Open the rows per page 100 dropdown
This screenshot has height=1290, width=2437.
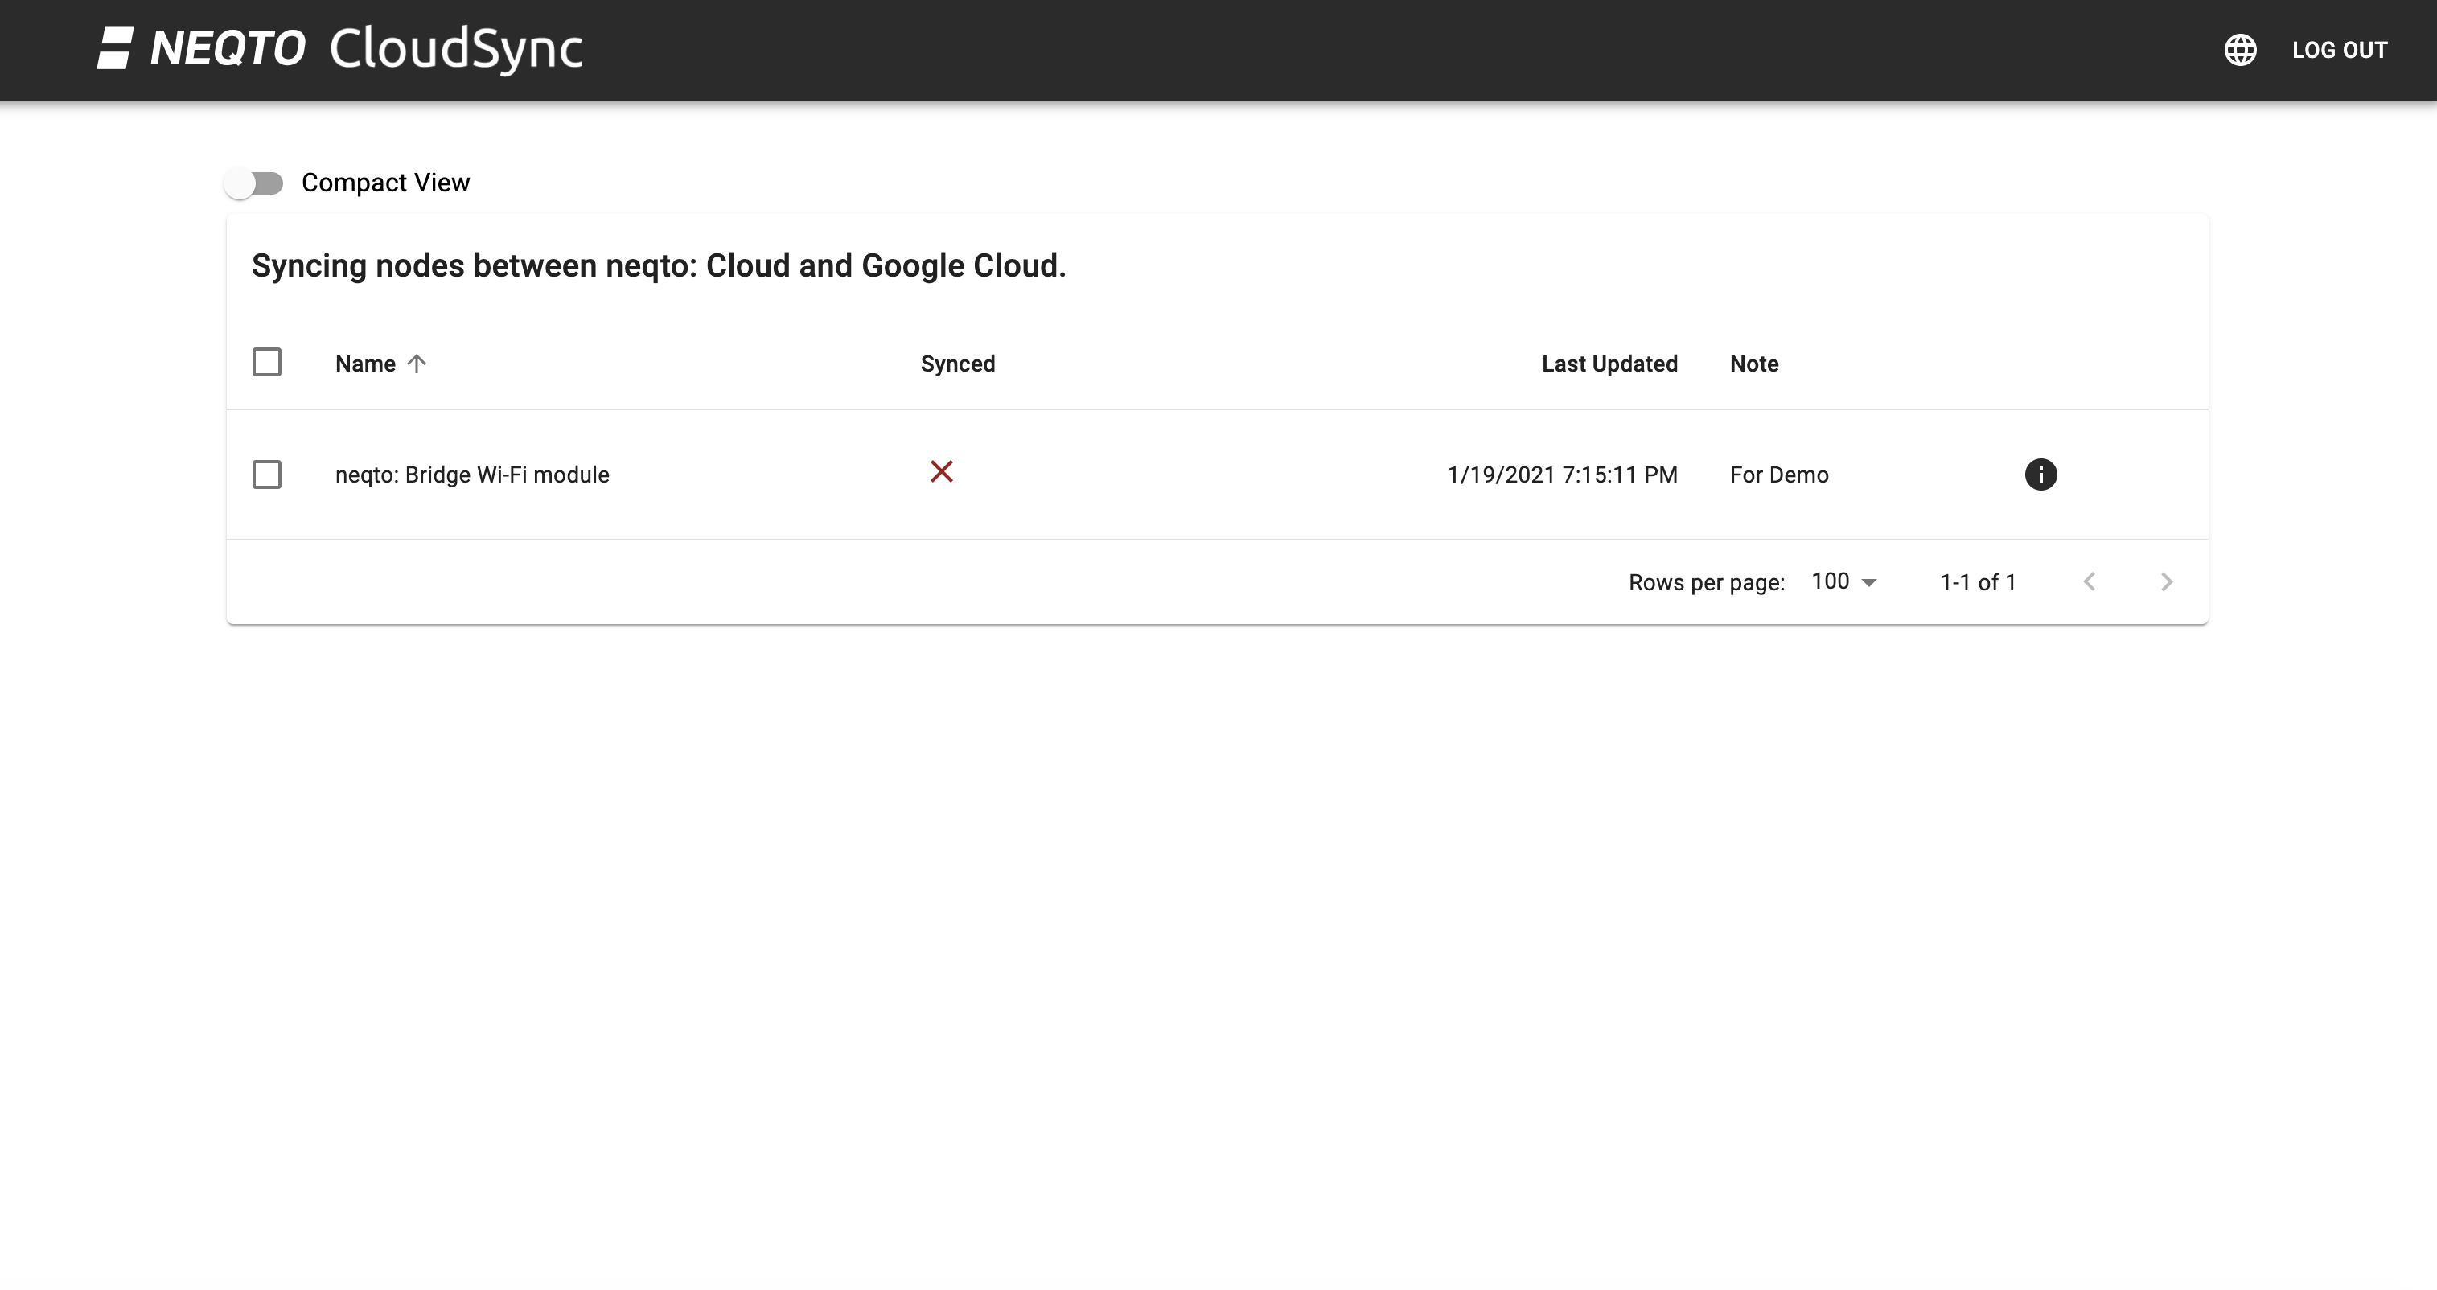[x=1843, y=581]
